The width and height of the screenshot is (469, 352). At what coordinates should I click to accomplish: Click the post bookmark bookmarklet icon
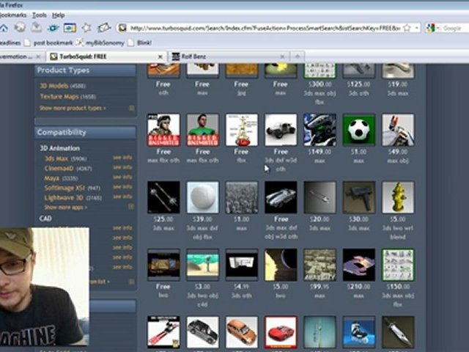(x=28, y=43)
